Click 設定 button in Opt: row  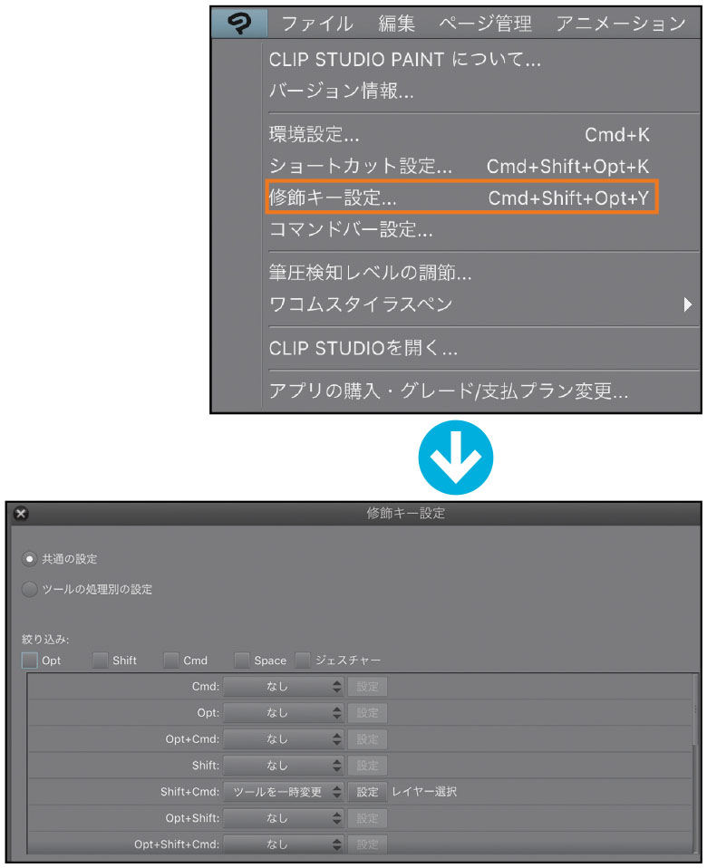[x=368, y=713]
